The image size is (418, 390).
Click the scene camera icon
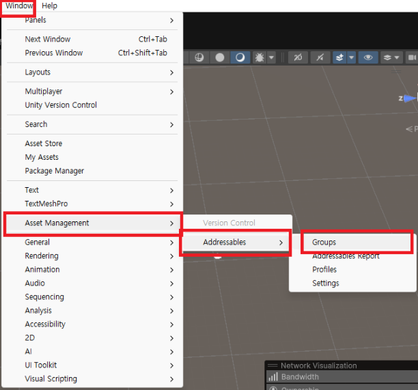click(x=412, y=57)
